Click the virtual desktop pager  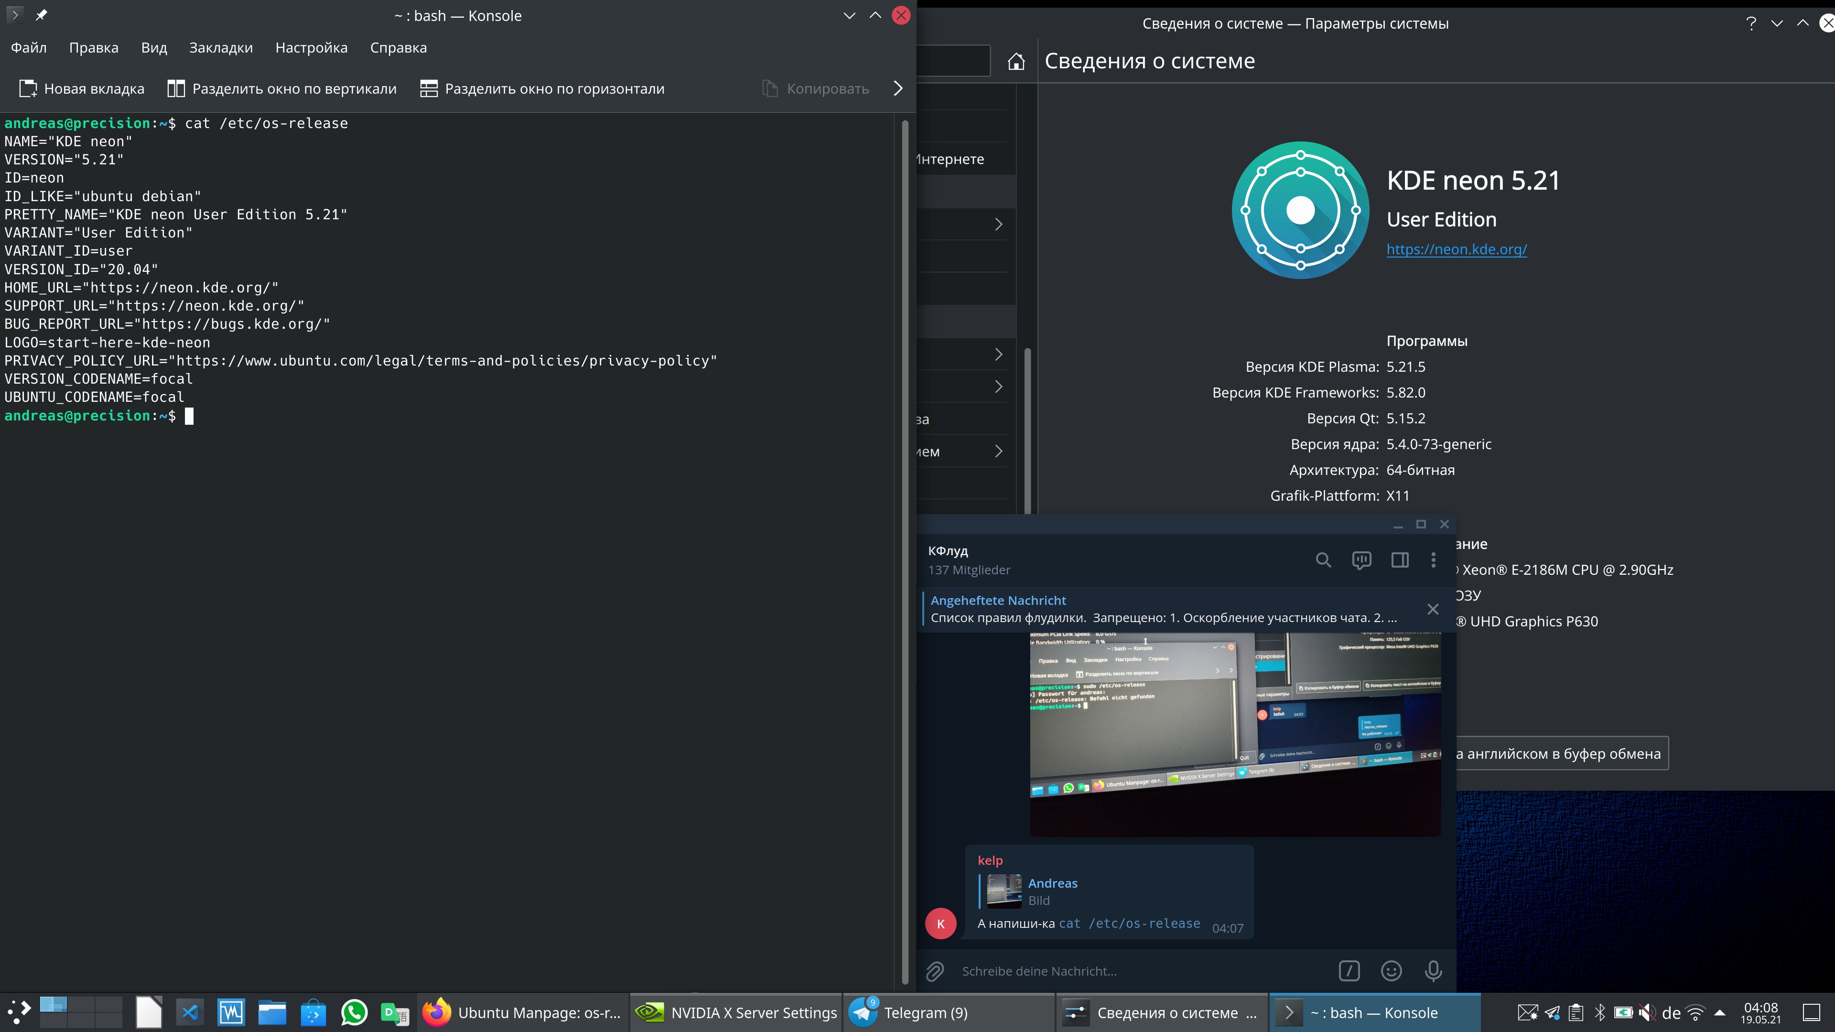pos(80,1012)
